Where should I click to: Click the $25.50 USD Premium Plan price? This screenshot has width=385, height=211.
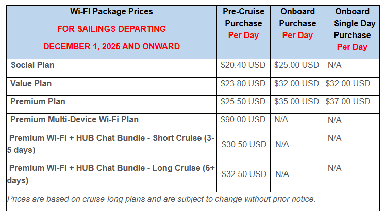pos(243,101)
